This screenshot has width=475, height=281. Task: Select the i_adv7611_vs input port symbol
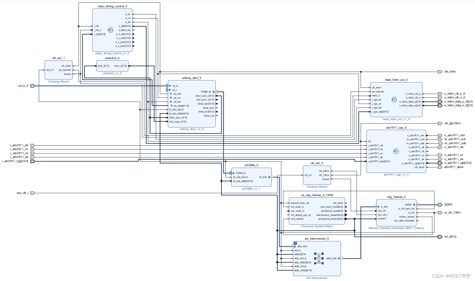[x=33, y=153]
